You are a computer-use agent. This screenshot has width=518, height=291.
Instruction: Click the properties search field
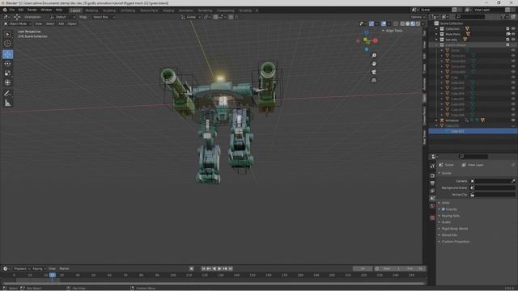473,157
